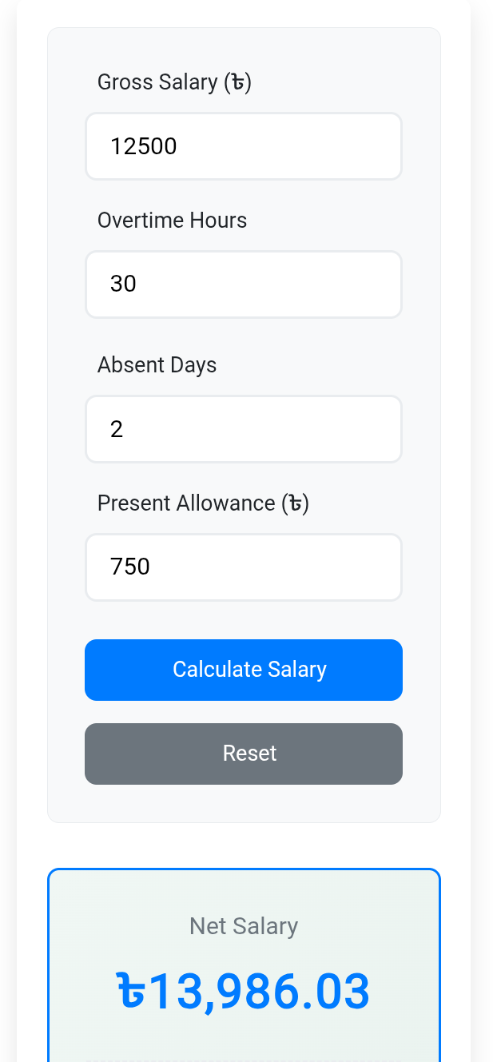This screenshot has width=493, height=1062.
Task: Click the taka symbol in Present Allowance label
Action: pos(295,503)
